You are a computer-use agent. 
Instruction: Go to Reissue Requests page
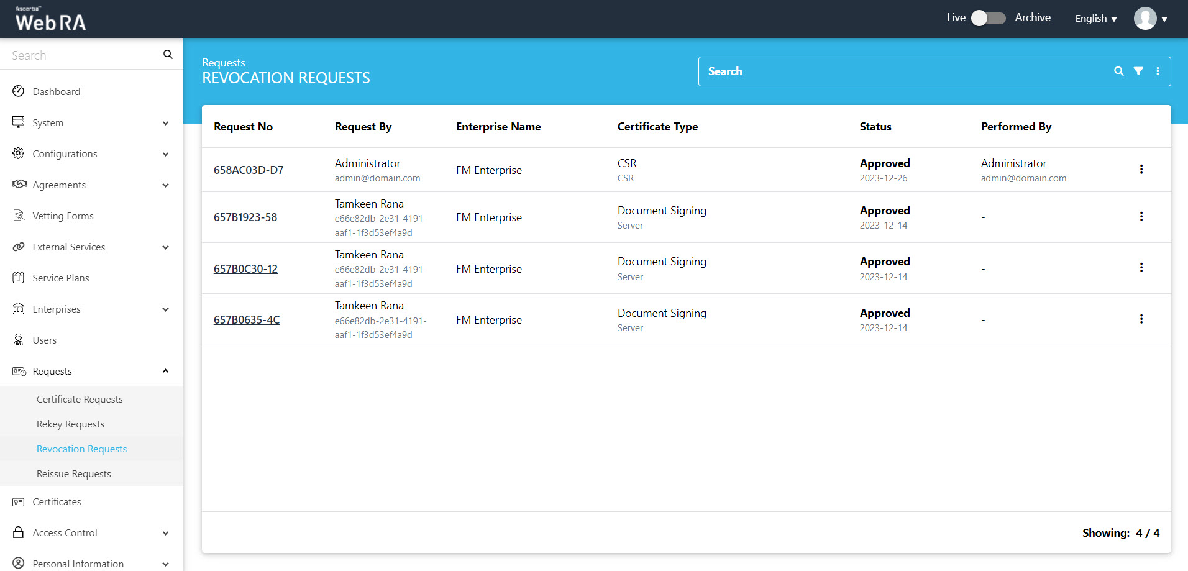(74, 474)
